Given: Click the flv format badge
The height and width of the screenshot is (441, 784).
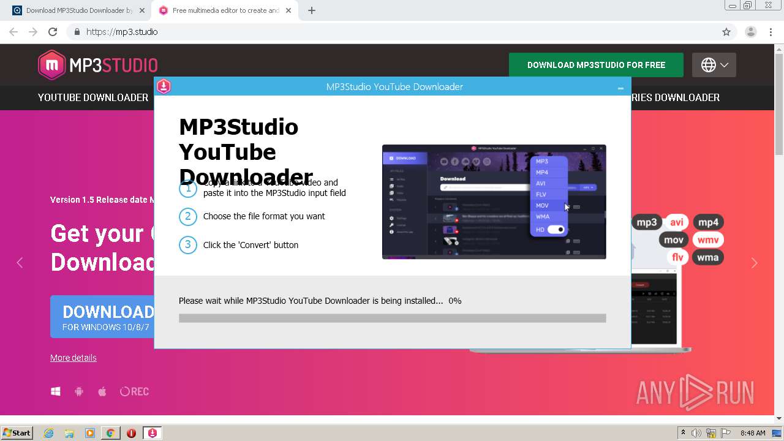Looking at the screenshot, I should point(677,257).
